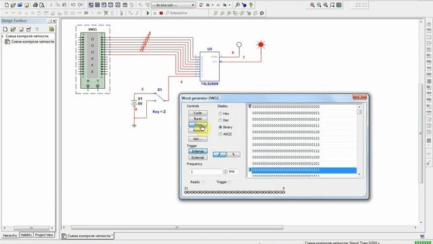Screen dimensions: 433x244
Task: Switch to the Project View tab
Action: point(44,235)
